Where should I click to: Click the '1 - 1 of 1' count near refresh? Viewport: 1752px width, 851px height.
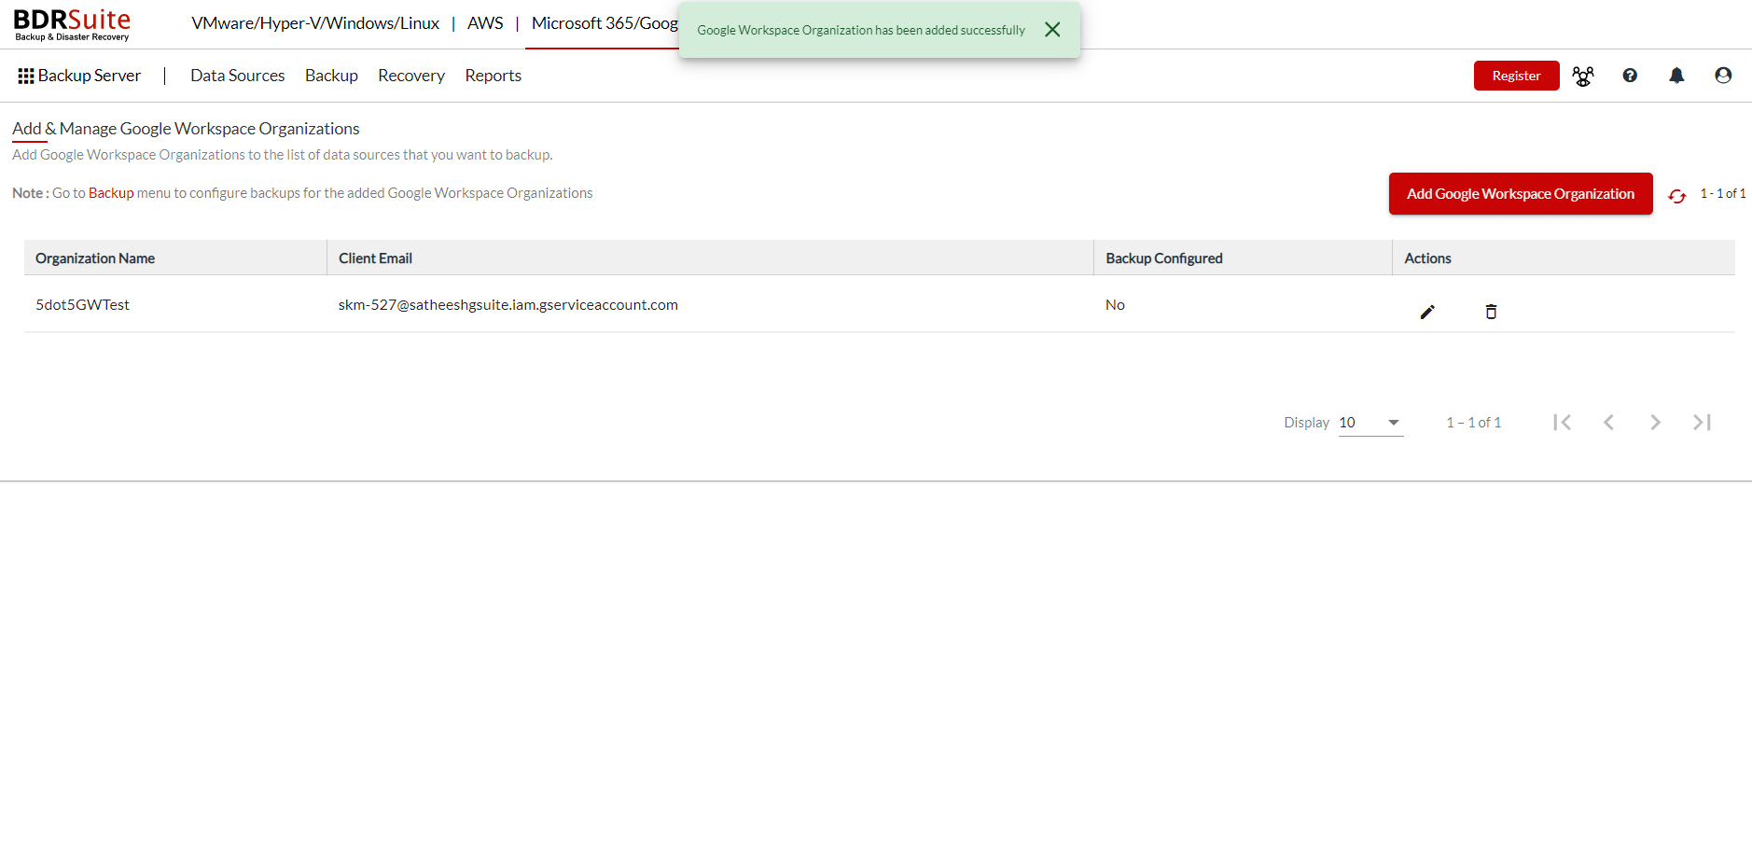1722,193
